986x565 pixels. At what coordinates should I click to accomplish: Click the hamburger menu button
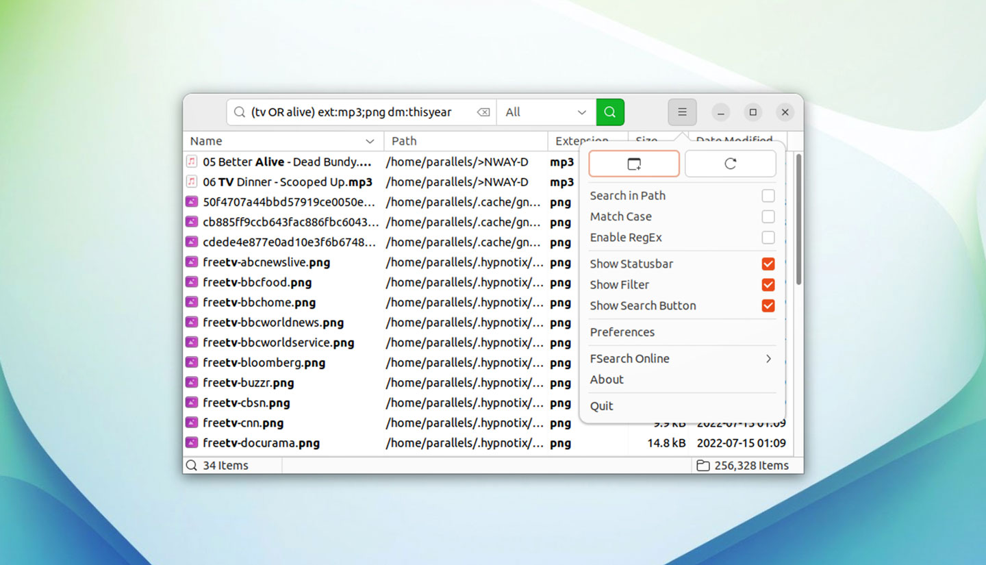click(x=682, y=112)
